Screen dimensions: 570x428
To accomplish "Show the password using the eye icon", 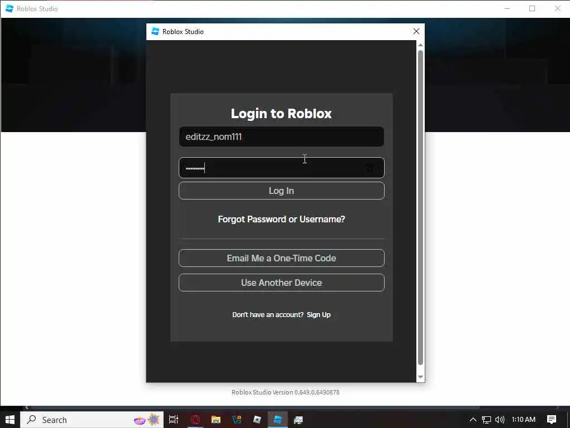I will coord(370,168).
